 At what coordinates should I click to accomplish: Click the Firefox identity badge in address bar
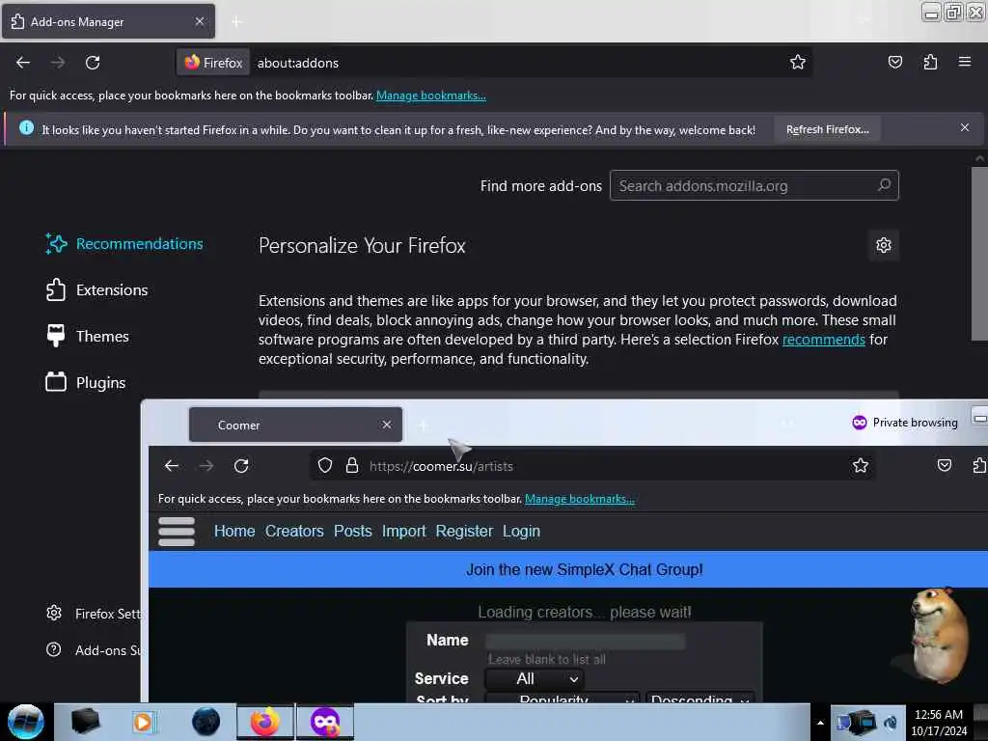tap(213, 63)
